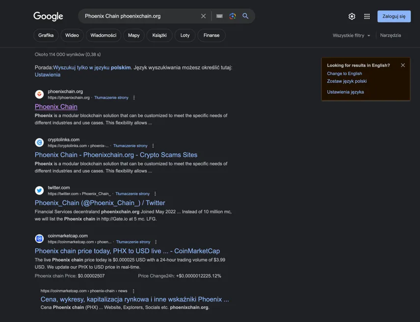420x322 pixels.
Task: Click the 'Looking for results in English?' heading
Action: pos(358,65)
